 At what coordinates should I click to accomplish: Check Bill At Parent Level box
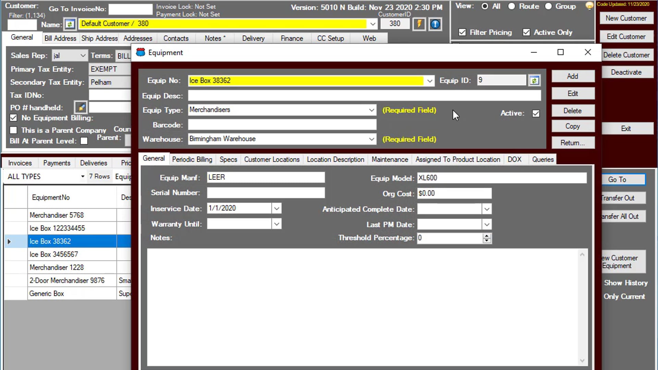tap(84, 141)
